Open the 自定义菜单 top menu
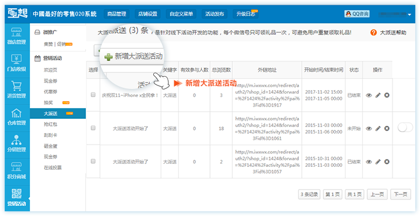This screenshot has height=216, width=420. [x=181, y=14]
